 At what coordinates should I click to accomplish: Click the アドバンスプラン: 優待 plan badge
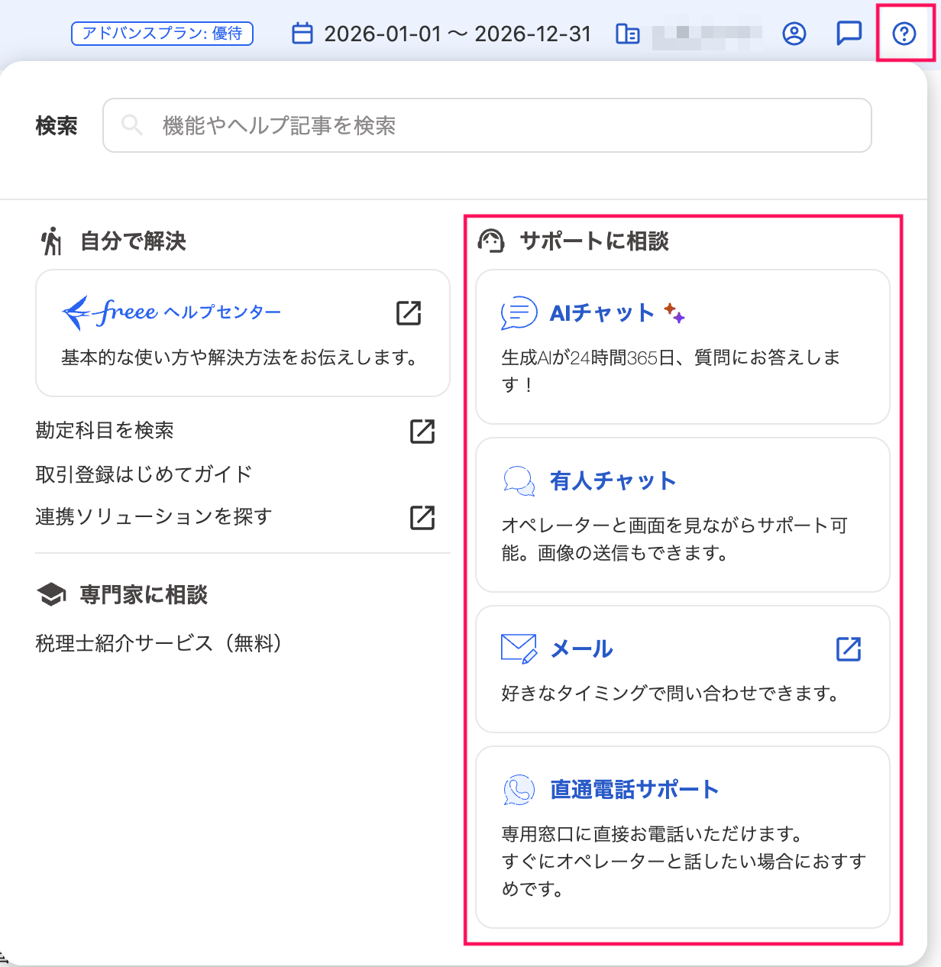point(162,34)
